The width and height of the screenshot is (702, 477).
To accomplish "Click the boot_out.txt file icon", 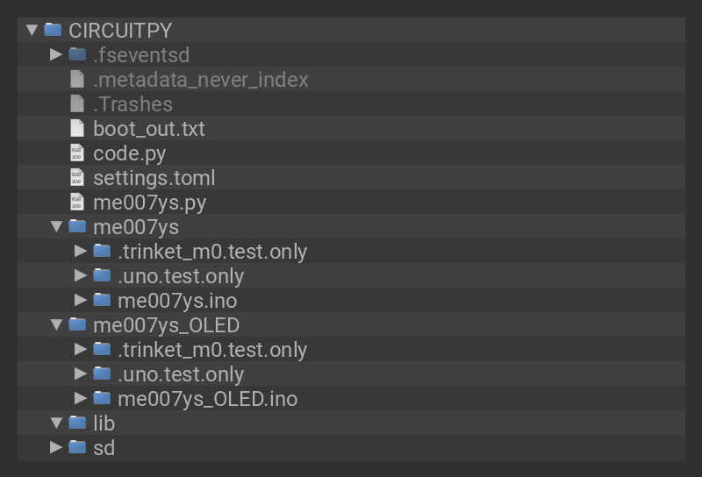I will click(x=77, y=129).
